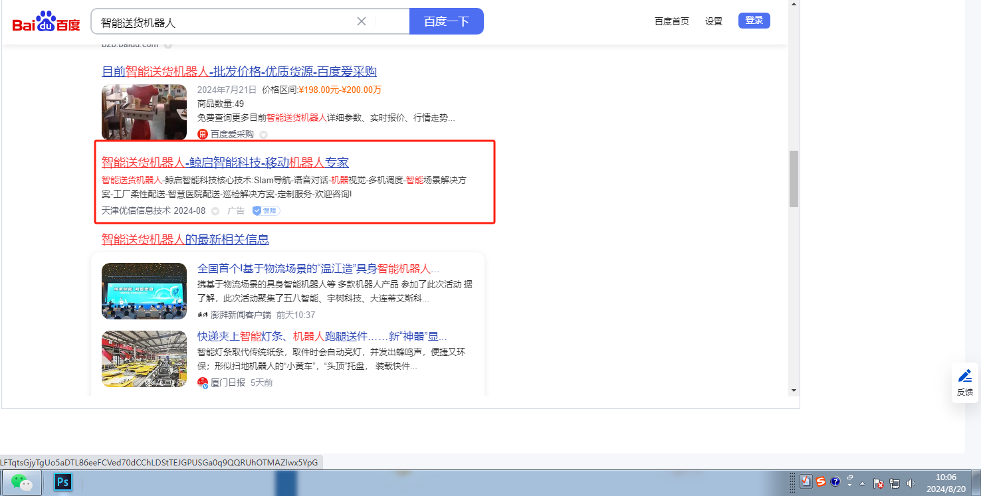Click the blue help question mark icon
Screen dimensions: 981x496
(835, 481)
